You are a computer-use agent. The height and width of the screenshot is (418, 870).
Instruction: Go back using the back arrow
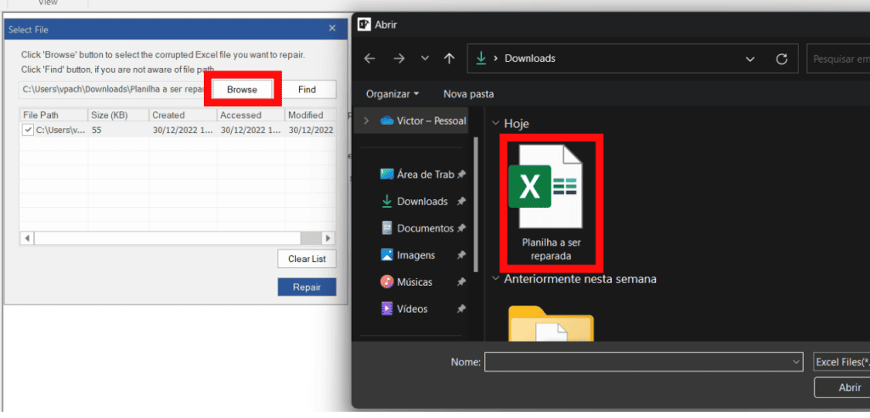[370, 59]
